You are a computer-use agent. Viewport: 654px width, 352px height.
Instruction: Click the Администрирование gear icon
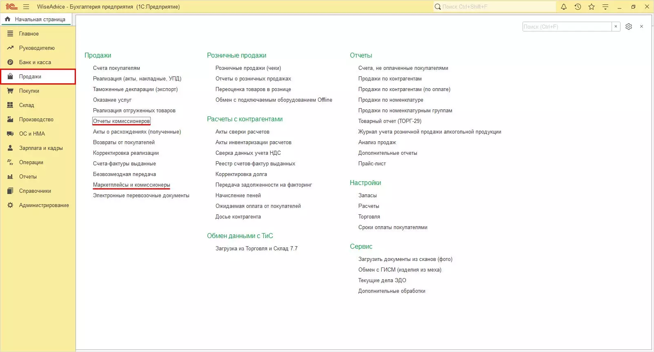(x=10, y=205)
